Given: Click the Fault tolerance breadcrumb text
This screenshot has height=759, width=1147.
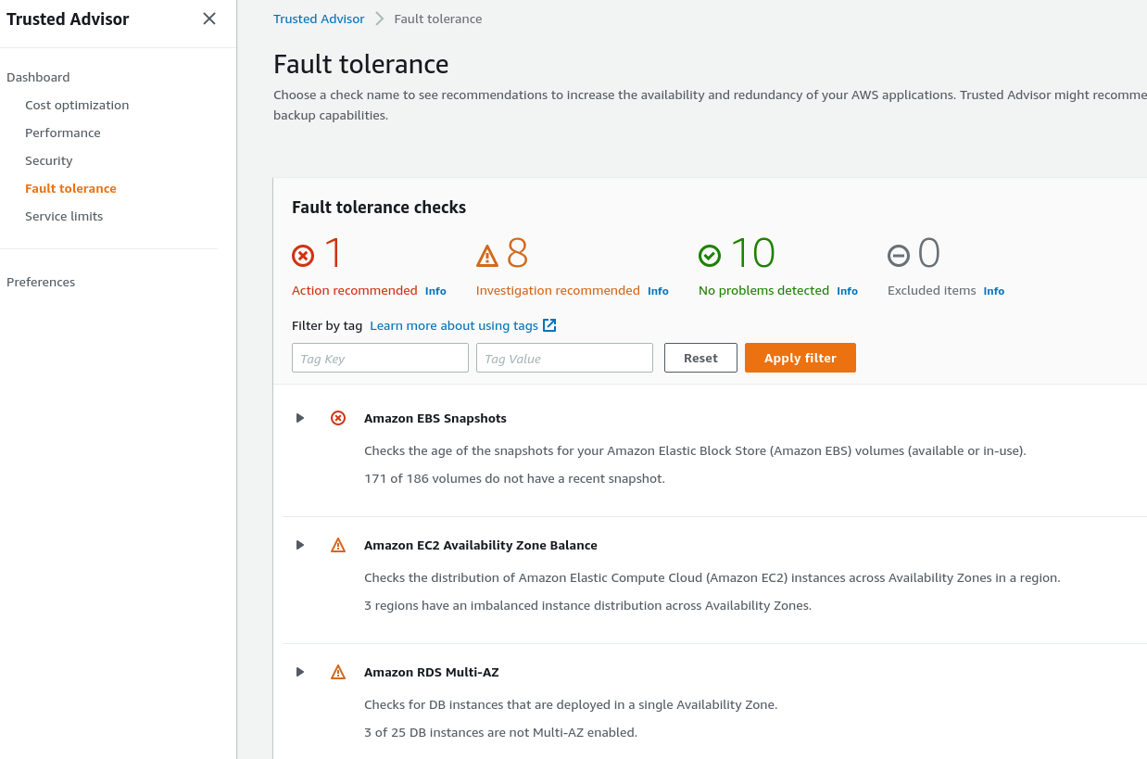Looking at the screenshot, I should [437, 19].
